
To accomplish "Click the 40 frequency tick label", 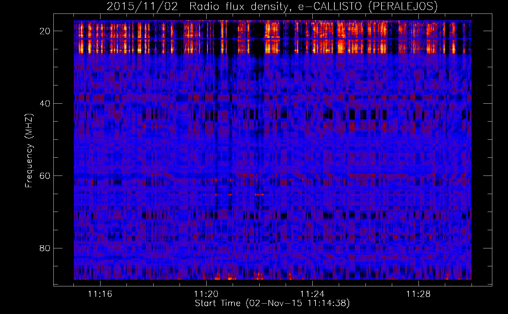I will click(45, 103).
